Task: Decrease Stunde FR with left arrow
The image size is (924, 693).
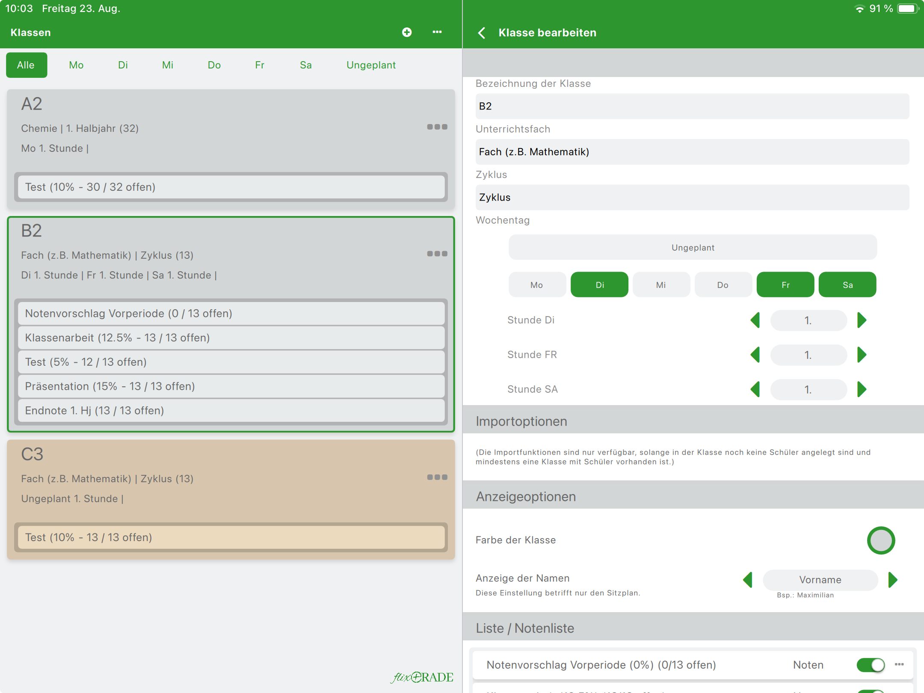Action: tap(755, 355)
